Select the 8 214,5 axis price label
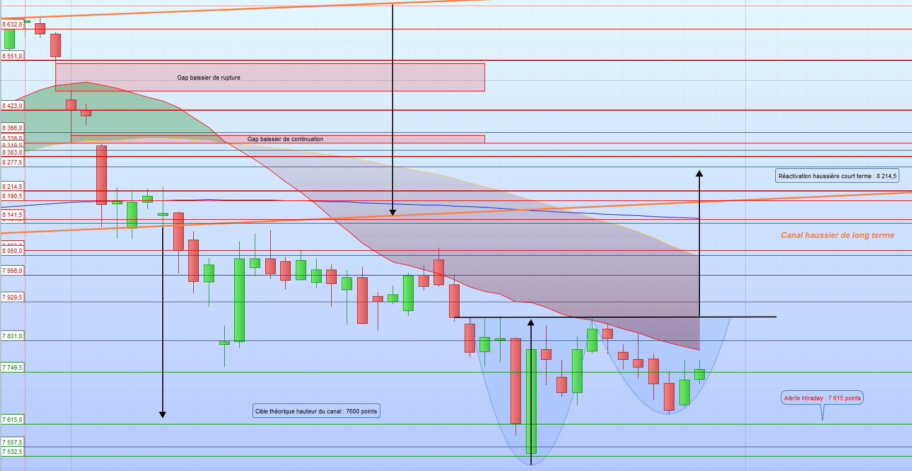This screenshot has width=912, height=471. click(x=12, y=187)
